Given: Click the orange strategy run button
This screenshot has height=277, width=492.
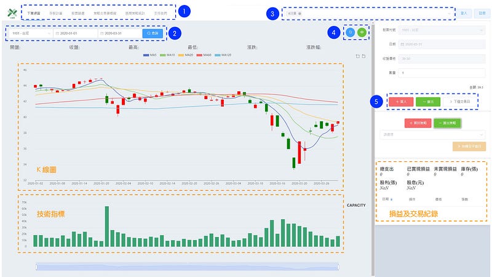Looking at the screenshot, I should [x=469, y=147].
